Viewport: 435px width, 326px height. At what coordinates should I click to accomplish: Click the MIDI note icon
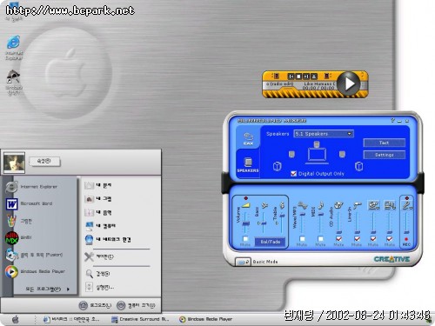click(x=321, y=205)
